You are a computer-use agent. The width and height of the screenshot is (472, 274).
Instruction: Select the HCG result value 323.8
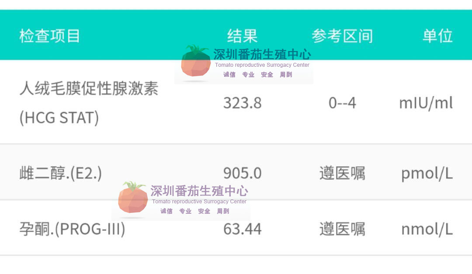(x=242, y=103)
